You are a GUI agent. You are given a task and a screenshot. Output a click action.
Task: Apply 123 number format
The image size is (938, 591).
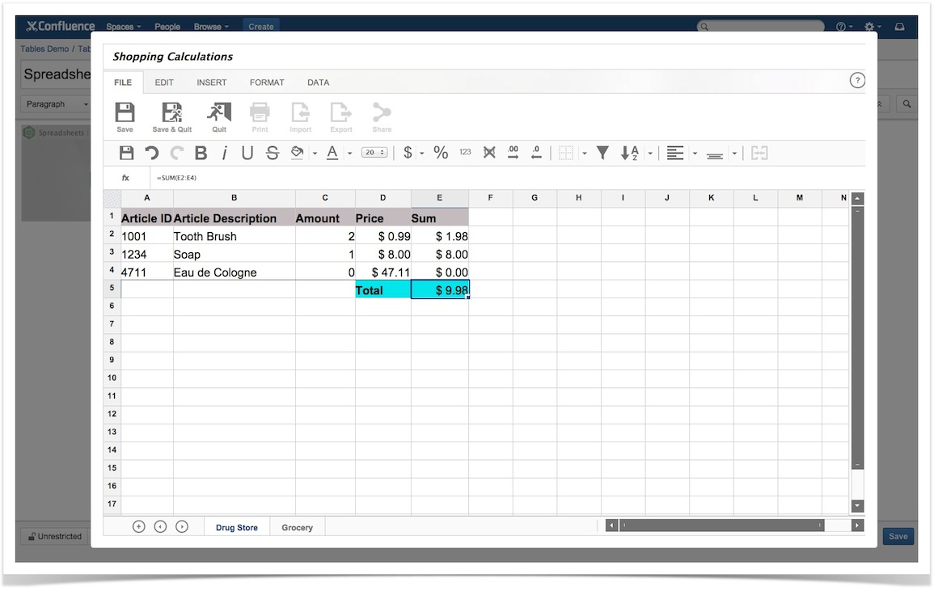(466, 153)
